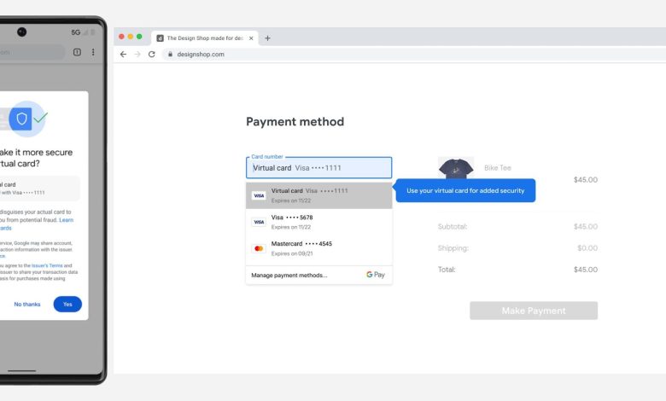Open the Issuer's Terms link

pos(47,266)
